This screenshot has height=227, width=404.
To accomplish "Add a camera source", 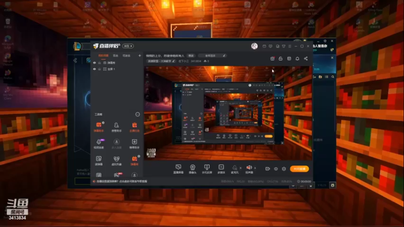I will 192,169.
